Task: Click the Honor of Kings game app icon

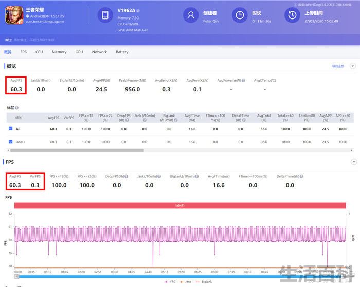Action: click(14, 15)
